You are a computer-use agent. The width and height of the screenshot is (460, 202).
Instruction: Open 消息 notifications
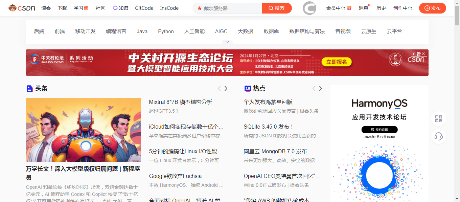click(364, 8)
